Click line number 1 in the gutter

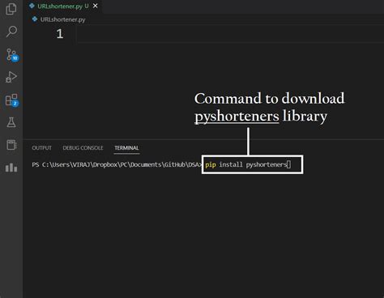click(60, 34)
